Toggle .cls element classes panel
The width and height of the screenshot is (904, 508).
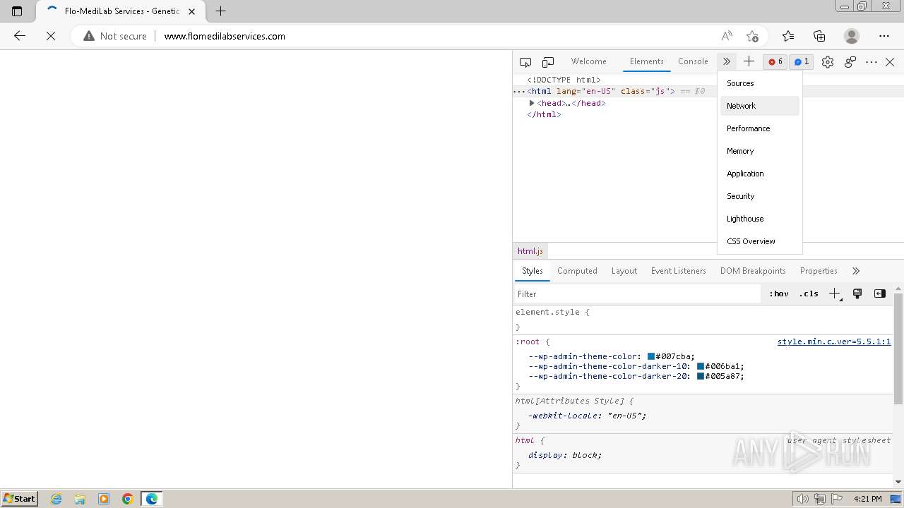click(809, 294)
